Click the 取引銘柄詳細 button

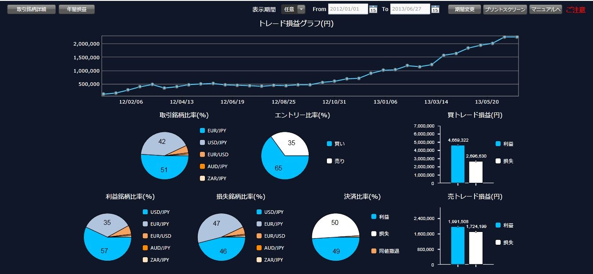pos(31,9)
